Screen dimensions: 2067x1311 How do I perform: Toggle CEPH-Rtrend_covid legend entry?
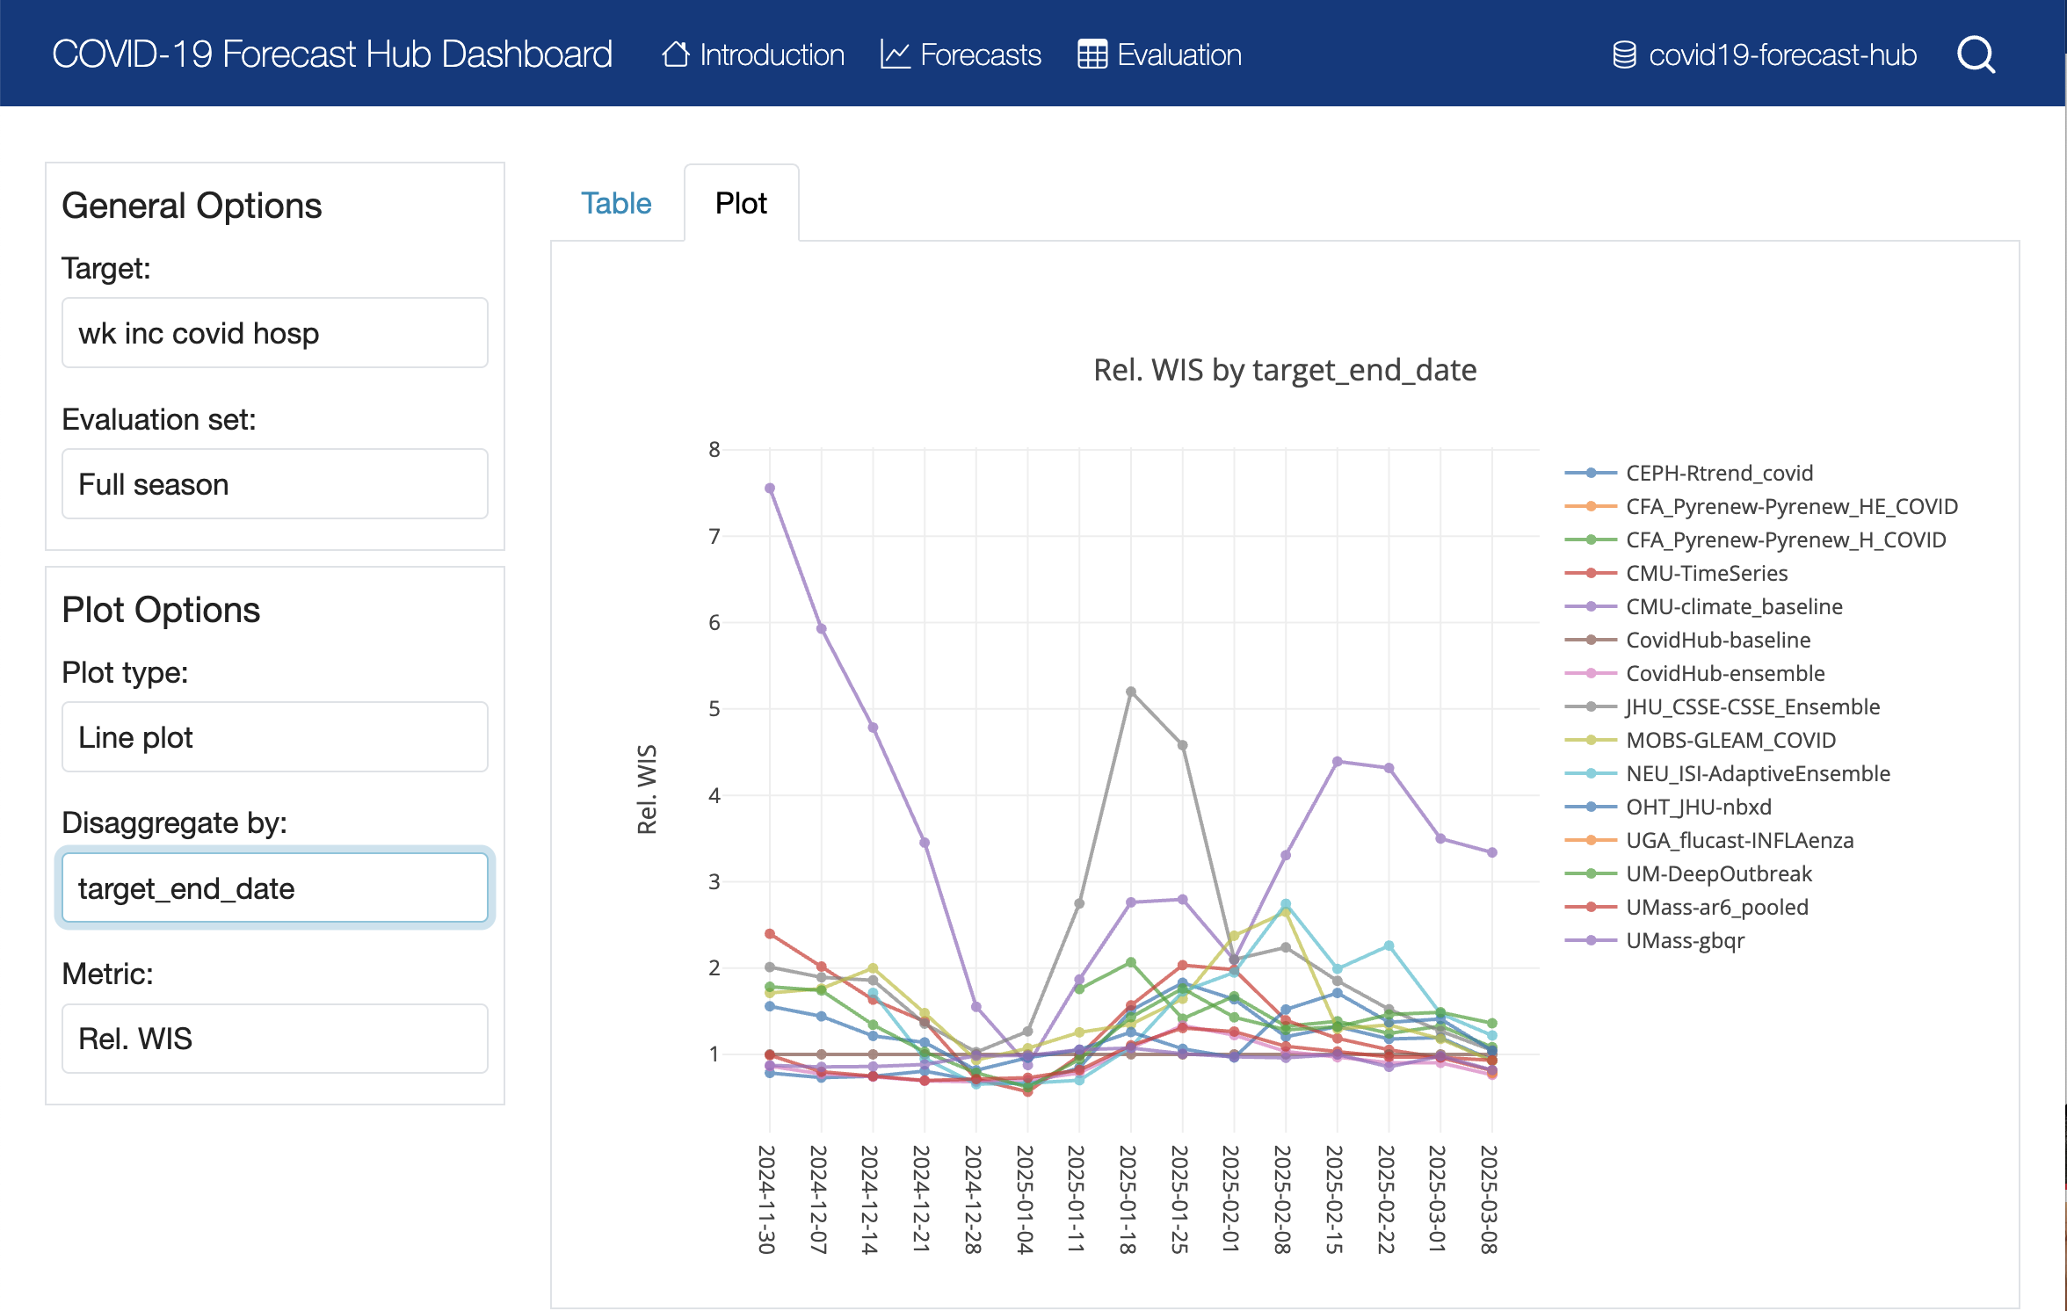tap(1689, 473)
